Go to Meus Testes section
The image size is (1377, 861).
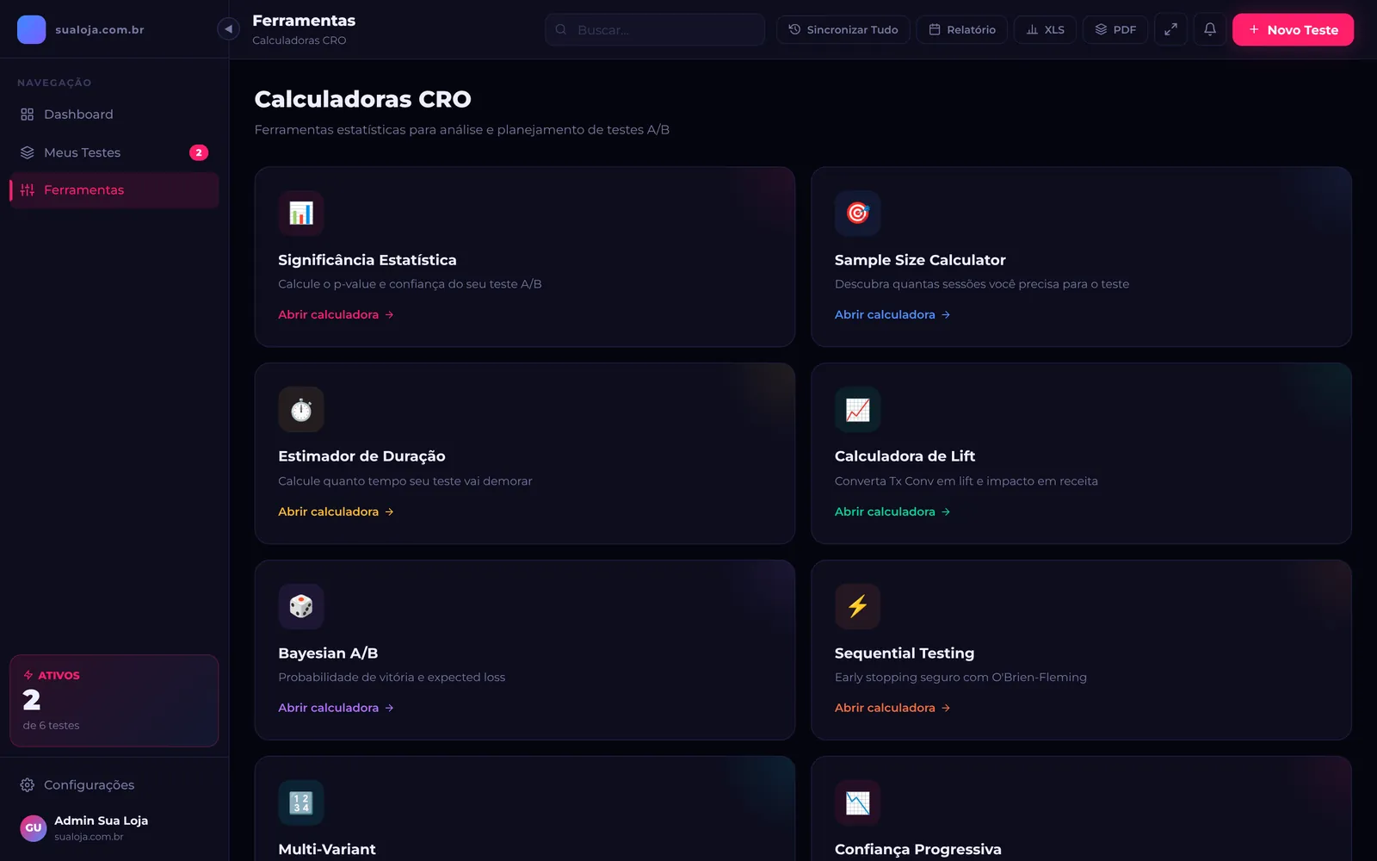114,152
